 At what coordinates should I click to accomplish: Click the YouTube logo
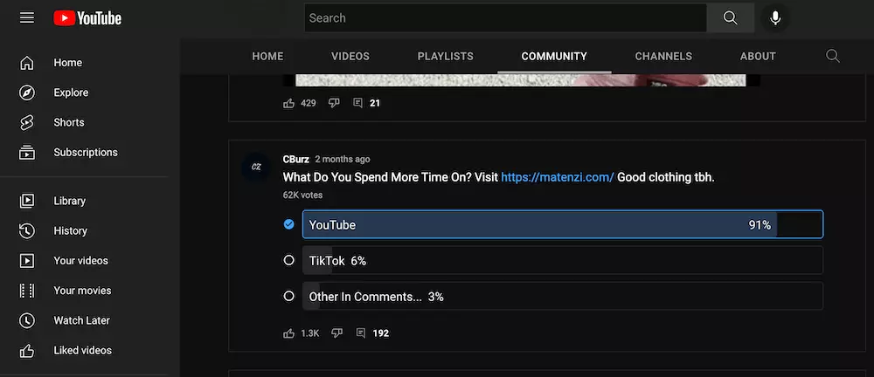click(x=87, y=17)
